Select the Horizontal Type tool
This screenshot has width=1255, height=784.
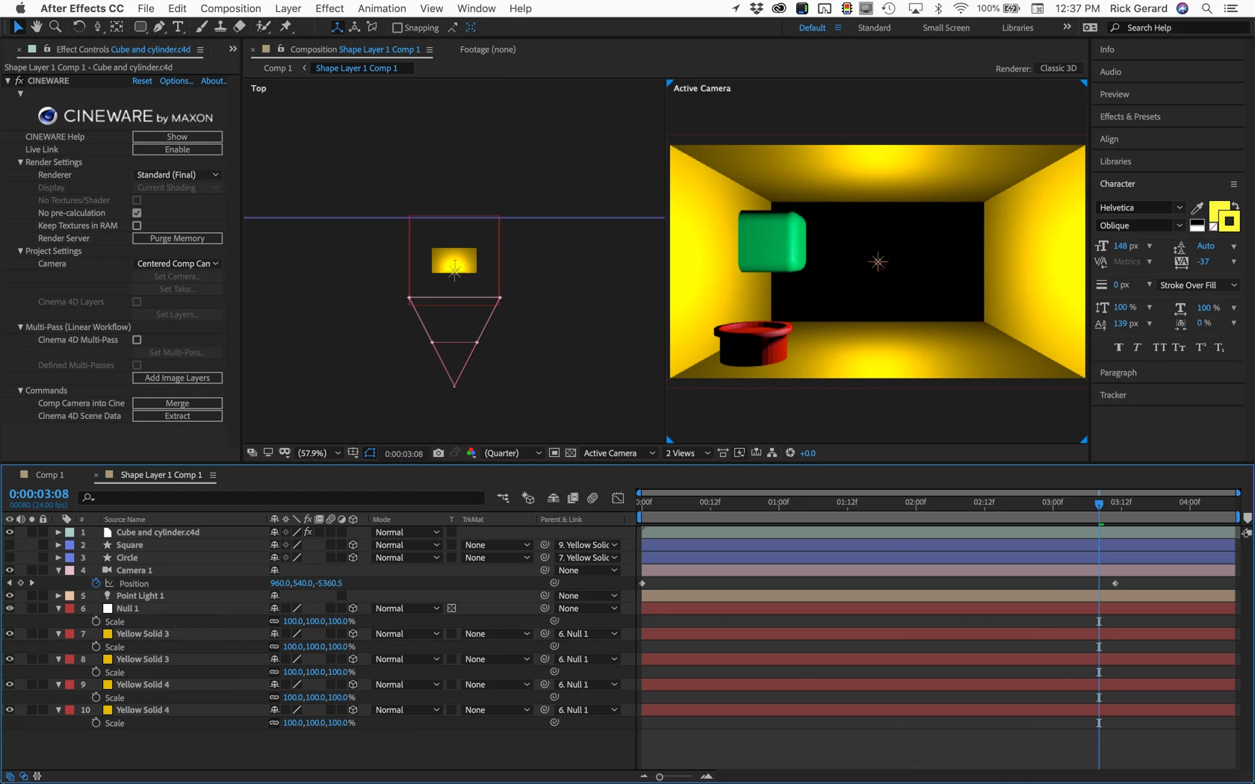[179, 27]
